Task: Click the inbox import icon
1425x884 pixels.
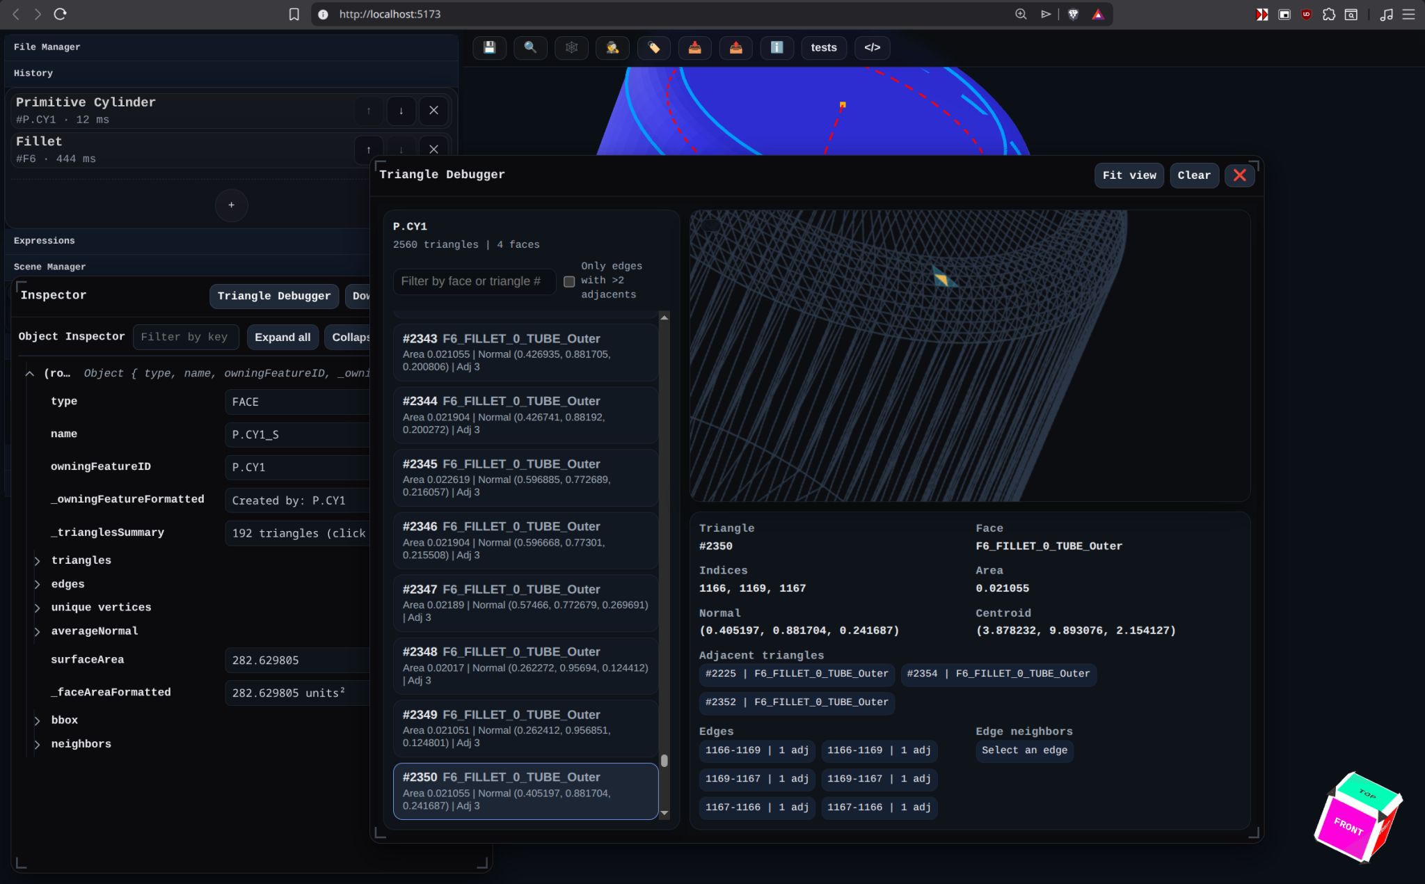Action: [x=694, y=47]
